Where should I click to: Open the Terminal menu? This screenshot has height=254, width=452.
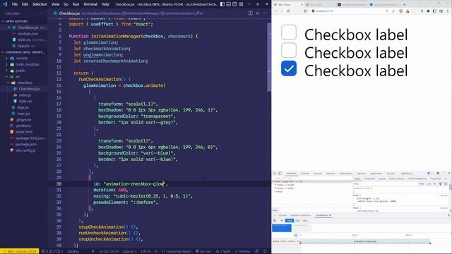pyautogui.click(x=90, y=4)
